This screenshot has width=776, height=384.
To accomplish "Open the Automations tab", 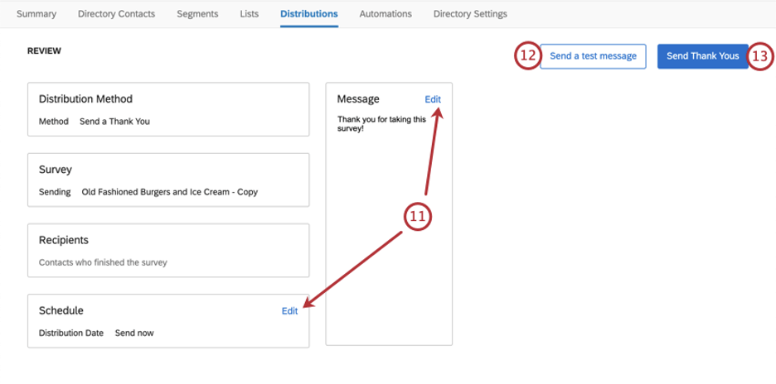I will click(x=386, y=14).
